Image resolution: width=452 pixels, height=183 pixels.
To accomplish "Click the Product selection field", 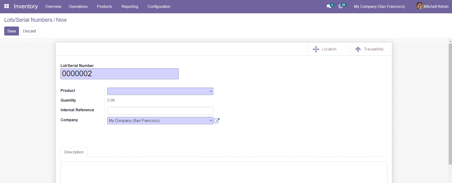I will [x=160, y=91].
